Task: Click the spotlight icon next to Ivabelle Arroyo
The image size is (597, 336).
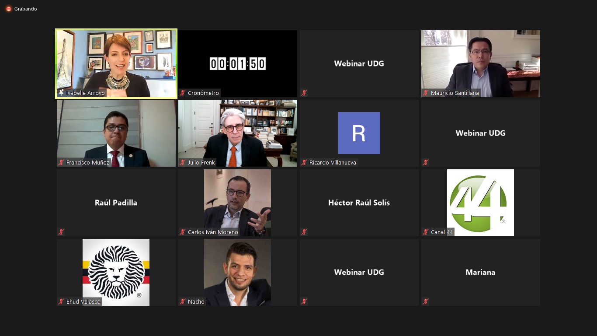Action: [61, 93]
